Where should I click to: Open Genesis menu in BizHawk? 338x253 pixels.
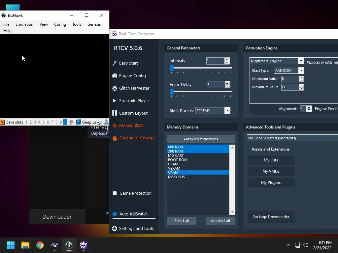click(x=94, y=24)
